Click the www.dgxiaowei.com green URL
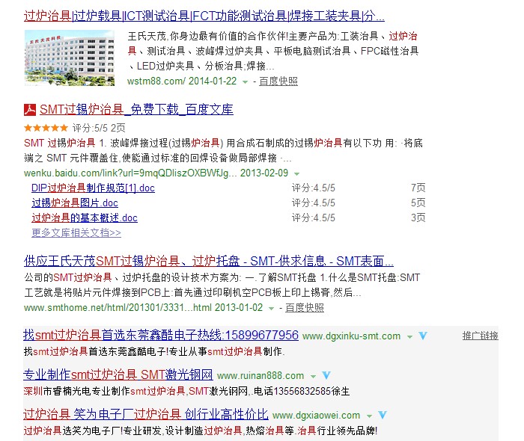The width and height of the screenshot is (524, 441). [317, 416]
